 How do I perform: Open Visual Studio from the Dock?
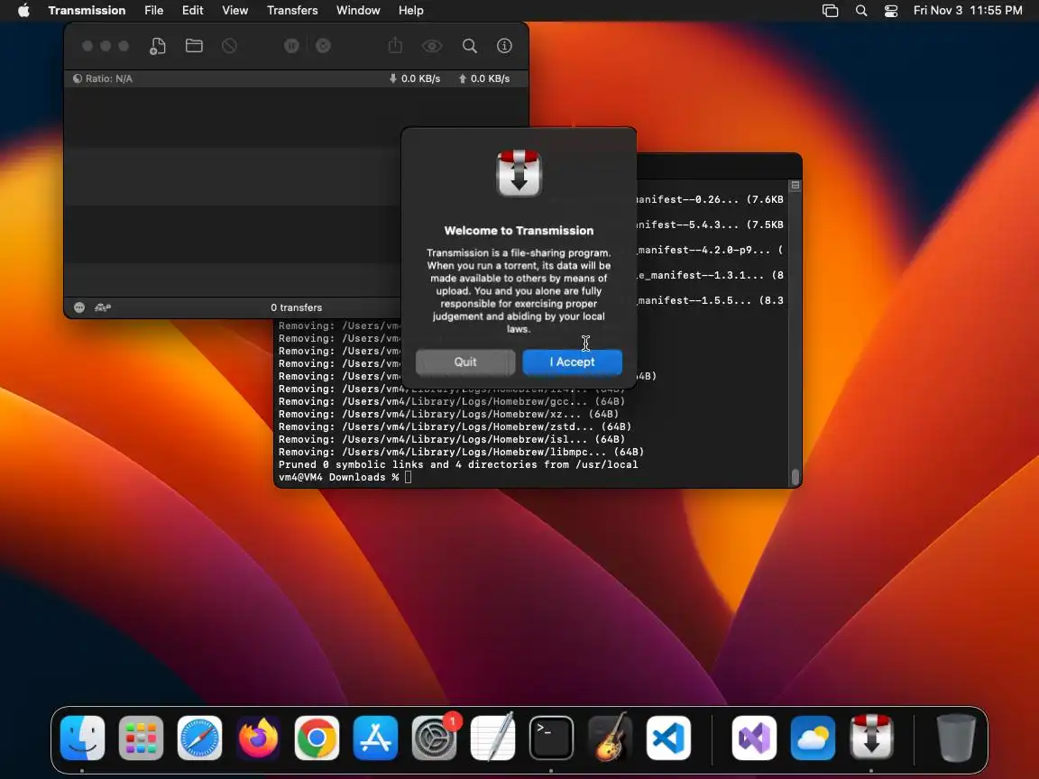754,738
